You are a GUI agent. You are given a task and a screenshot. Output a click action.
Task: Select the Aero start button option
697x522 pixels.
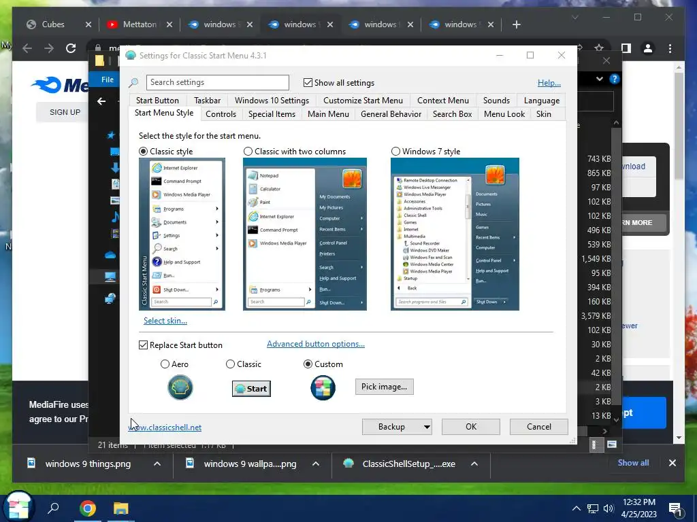point(165,364)
